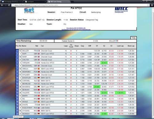Image resolution: width=154 pixels, height=119 pixels.
Task: Click the On Track column header
Action: [71, 46]
